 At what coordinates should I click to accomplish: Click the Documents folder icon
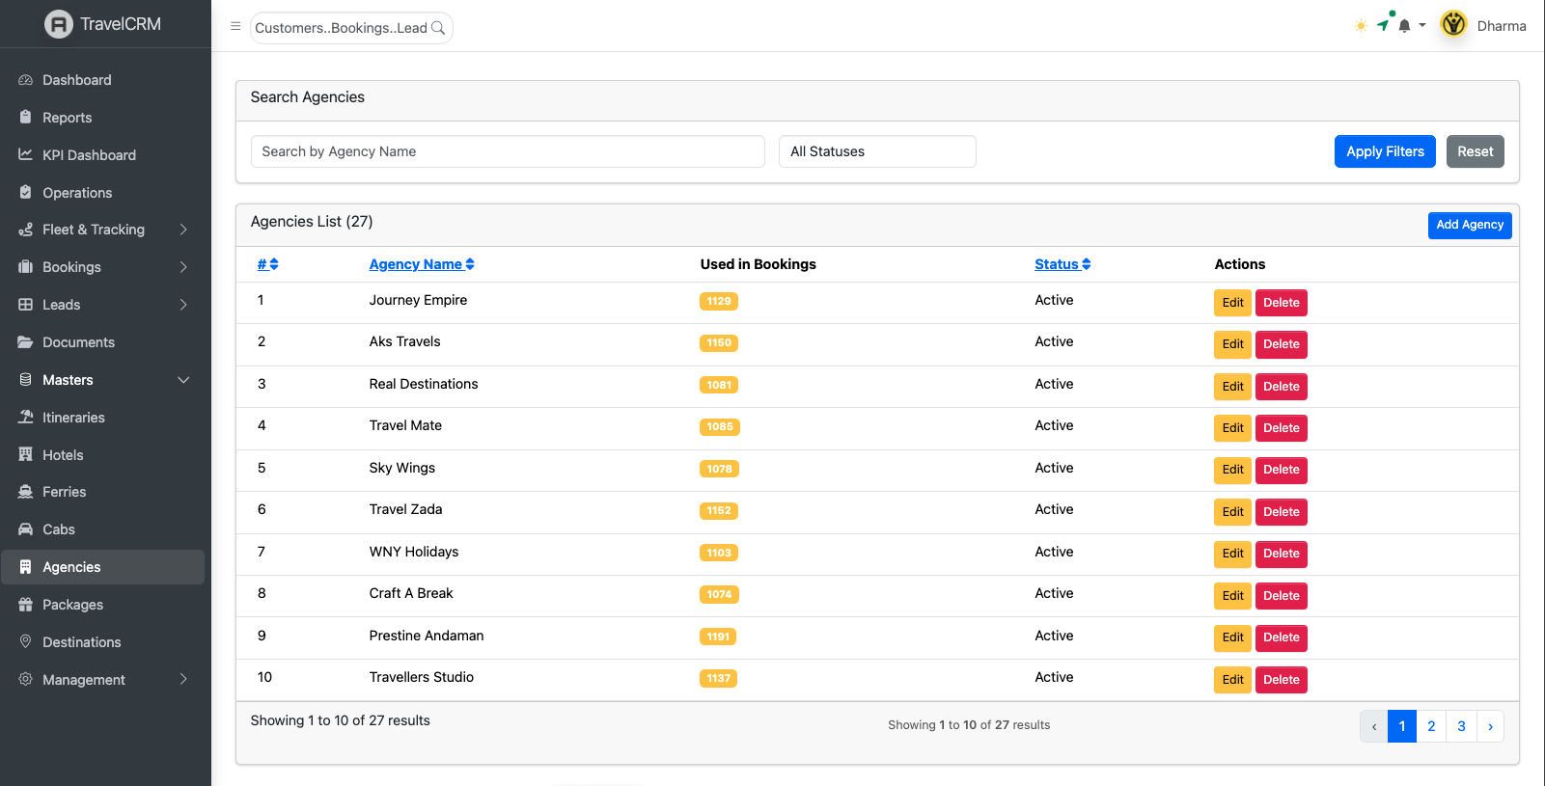pyautogui.click(x=26, y=342)
